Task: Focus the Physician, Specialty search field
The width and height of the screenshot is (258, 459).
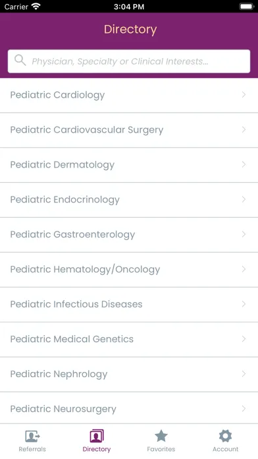Action: [x=129, y=61]
